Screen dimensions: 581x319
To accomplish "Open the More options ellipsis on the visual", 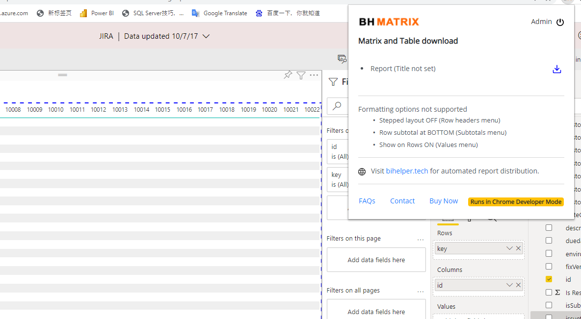I will (314, 75).
